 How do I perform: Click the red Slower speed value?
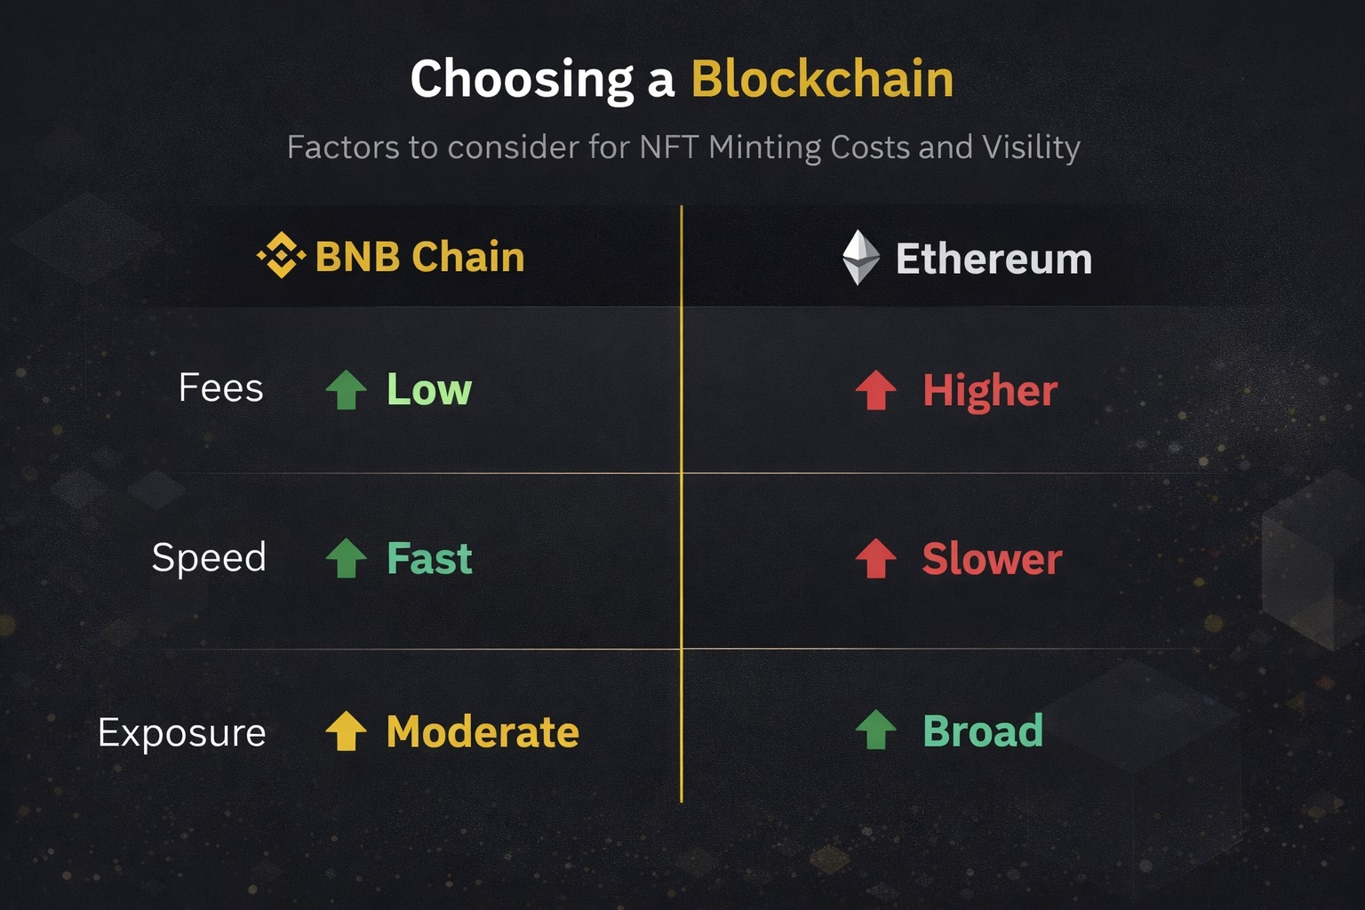point(992,559)
